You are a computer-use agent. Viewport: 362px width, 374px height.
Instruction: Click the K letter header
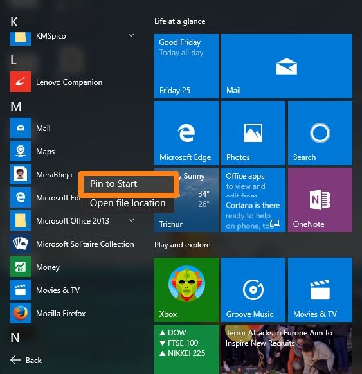[x=14, y=22]
